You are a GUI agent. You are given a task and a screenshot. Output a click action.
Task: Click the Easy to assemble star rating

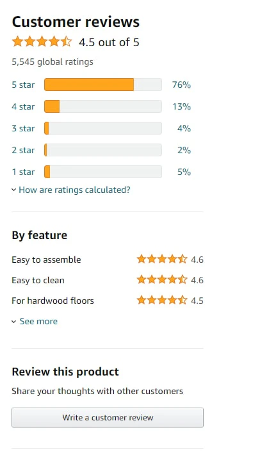[162, 259]
